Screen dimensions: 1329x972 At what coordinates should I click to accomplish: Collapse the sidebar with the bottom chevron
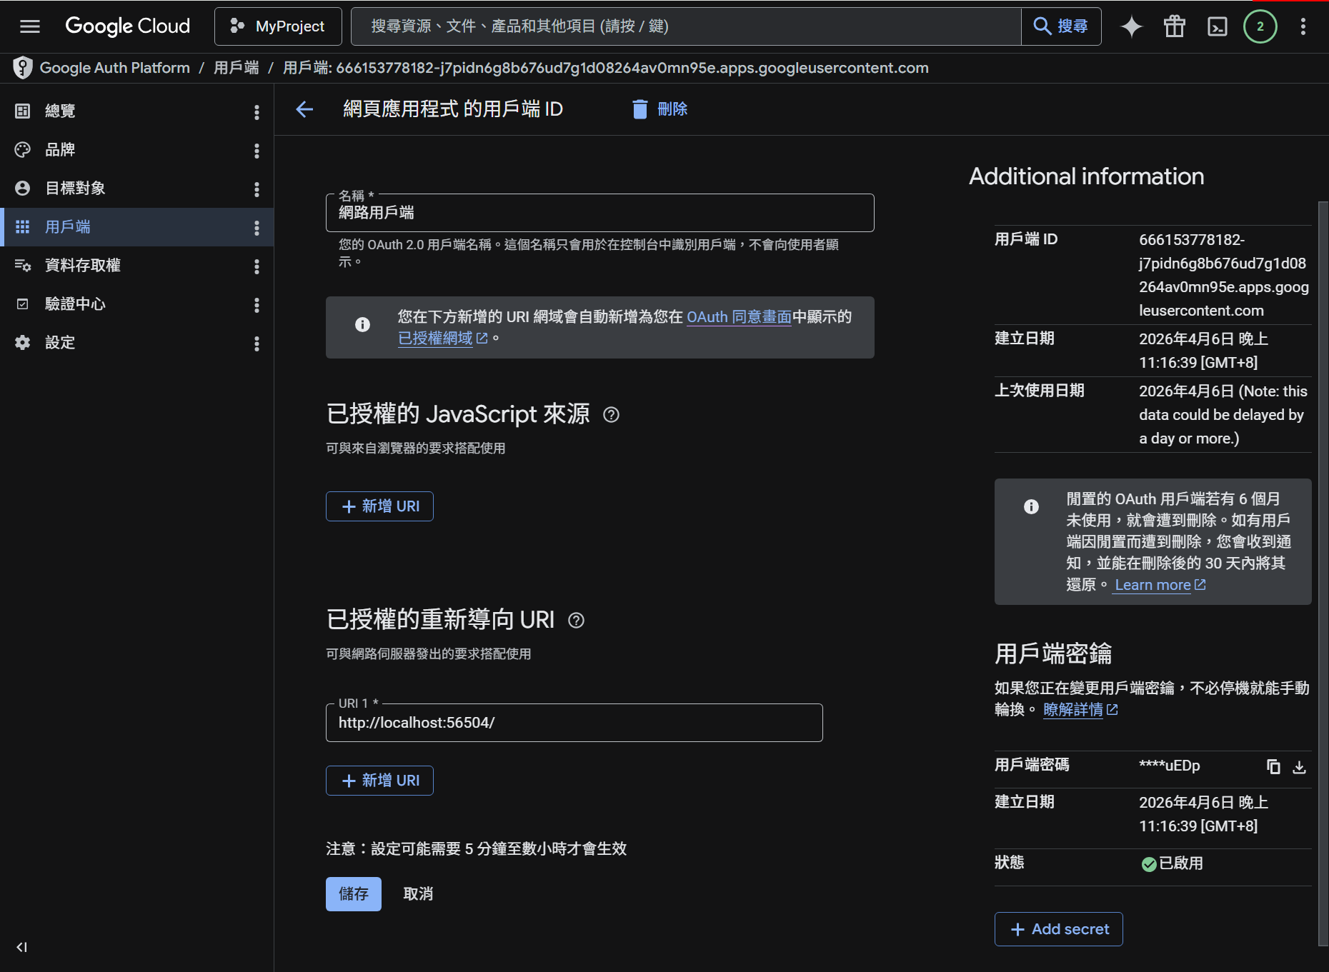point(21,947)
